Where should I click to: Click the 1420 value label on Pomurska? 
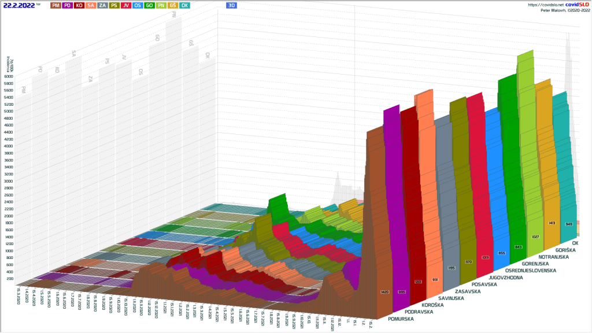(385, 293)
